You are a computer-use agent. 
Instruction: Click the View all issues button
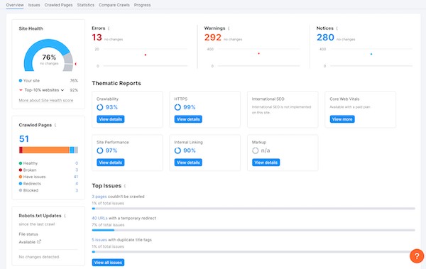108,263
